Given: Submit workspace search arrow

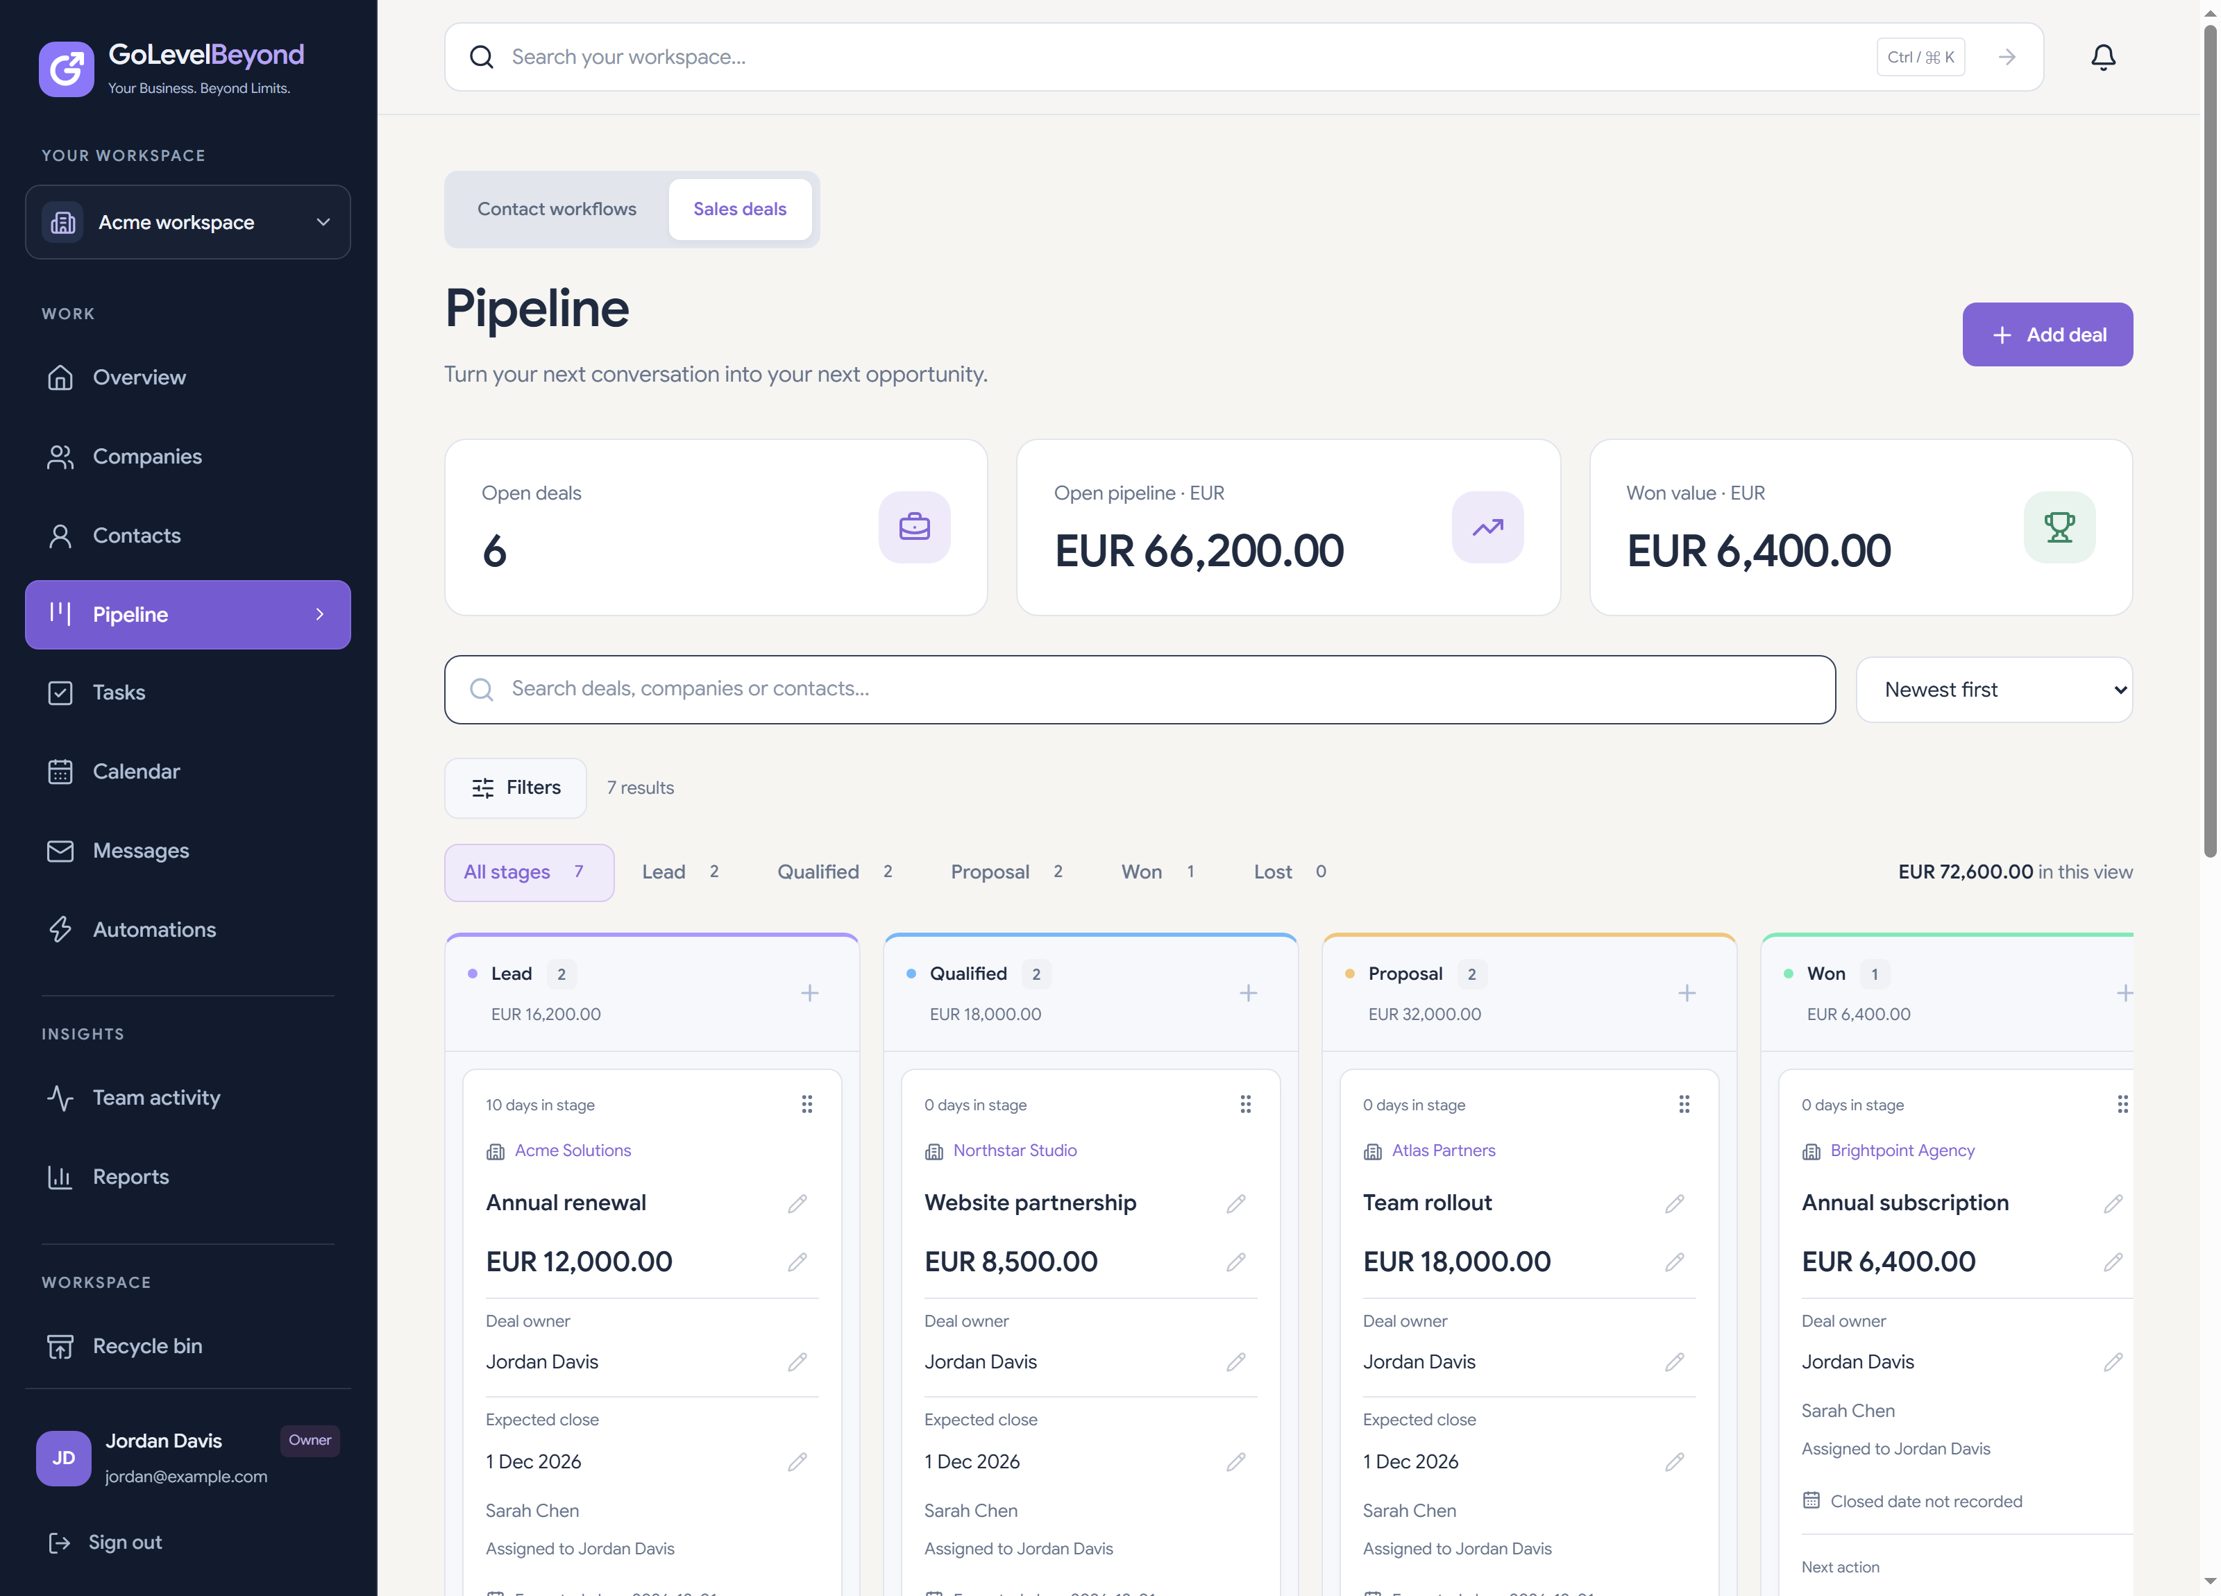Looking at the screenshot, I should tap(2007, 57).
